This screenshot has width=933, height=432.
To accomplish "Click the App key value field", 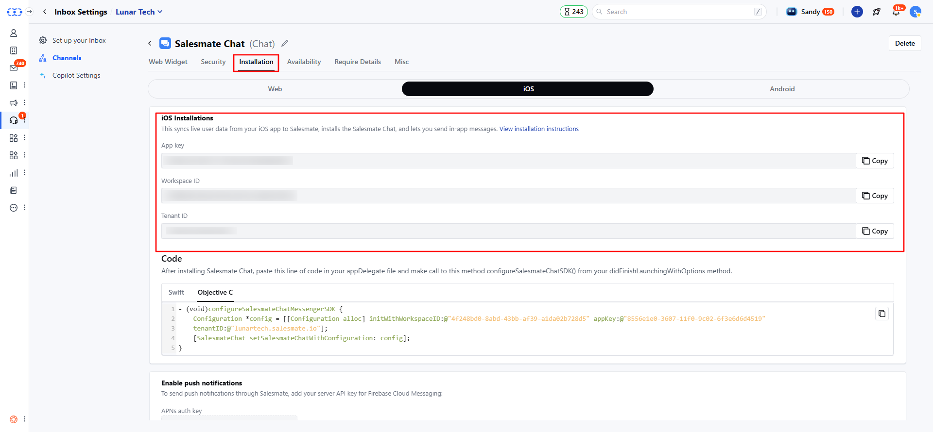I will coord(508,161).
